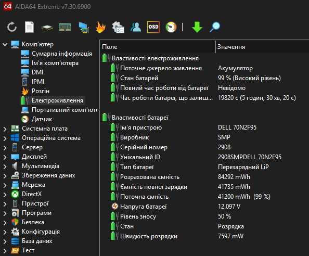Open the gauge SensorPanel icon
The width and height of the screenshot is (309, 256).
click(x=171, y=27)
